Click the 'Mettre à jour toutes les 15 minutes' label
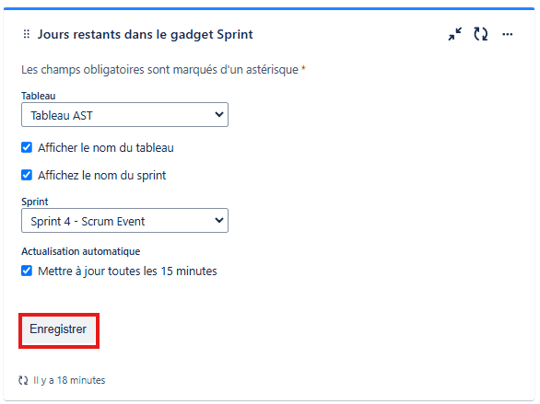Image resolution: width=540 pixels, height=404 pixels. point(127,271)
